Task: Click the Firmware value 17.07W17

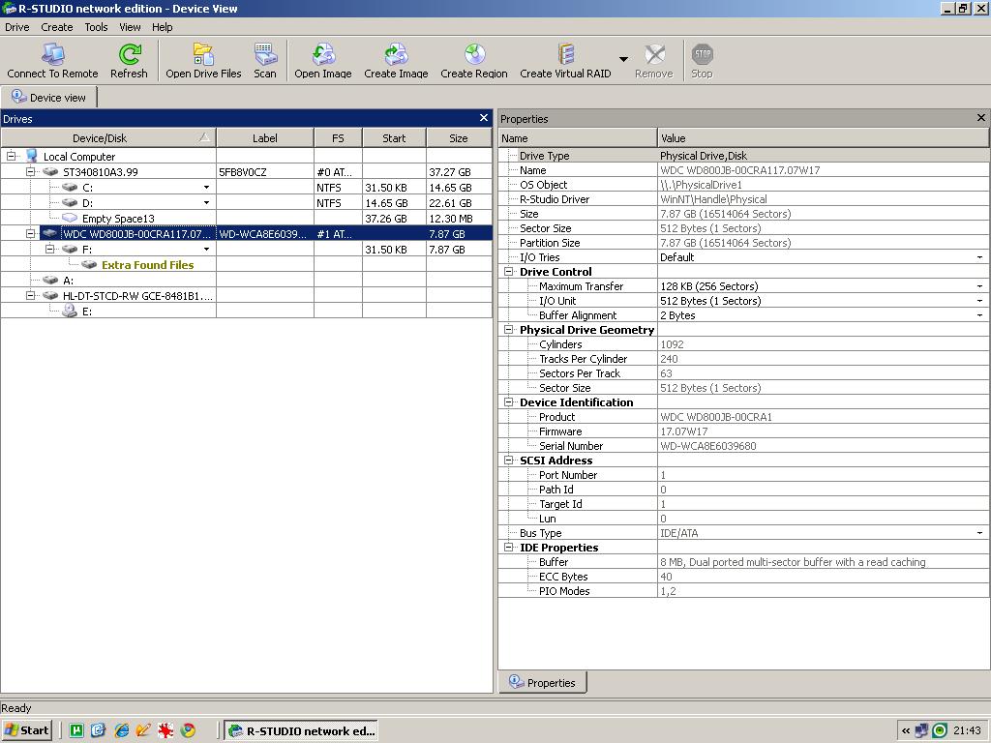Action: tap(684, 431)
